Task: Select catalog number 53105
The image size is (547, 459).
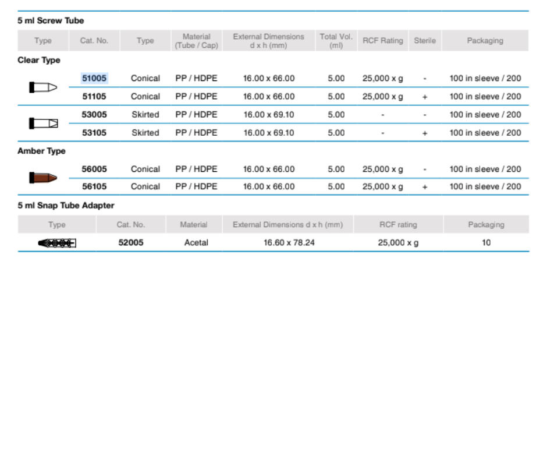Action: click(94, 132)
